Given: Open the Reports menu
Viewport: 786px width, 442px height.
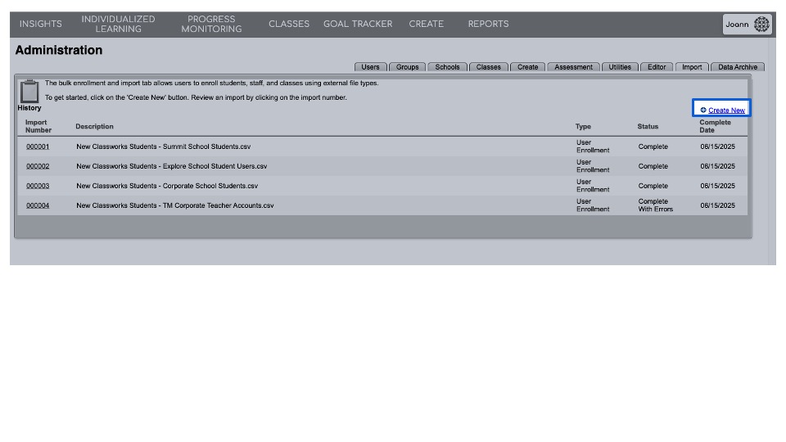Looking at the screenshot, I should pos(488,24).
